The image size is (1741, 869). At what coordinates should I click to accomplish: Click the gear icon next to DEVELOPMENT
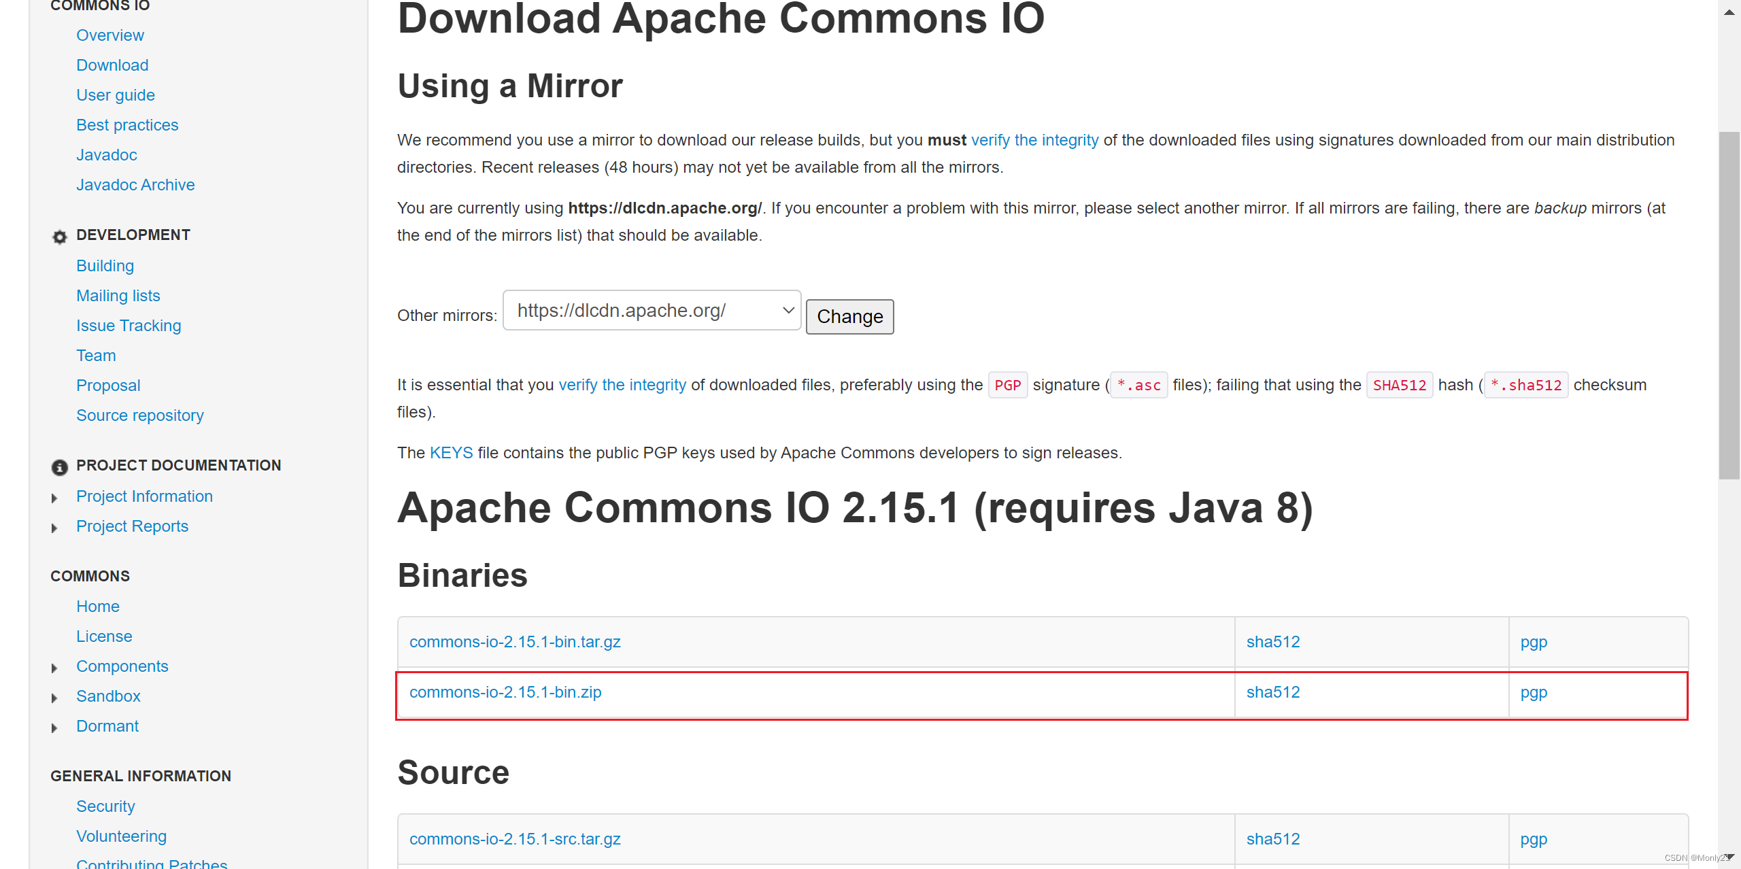[59, 237]
